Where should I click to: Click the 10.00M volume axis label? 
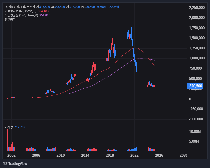[x=195, y=132]
